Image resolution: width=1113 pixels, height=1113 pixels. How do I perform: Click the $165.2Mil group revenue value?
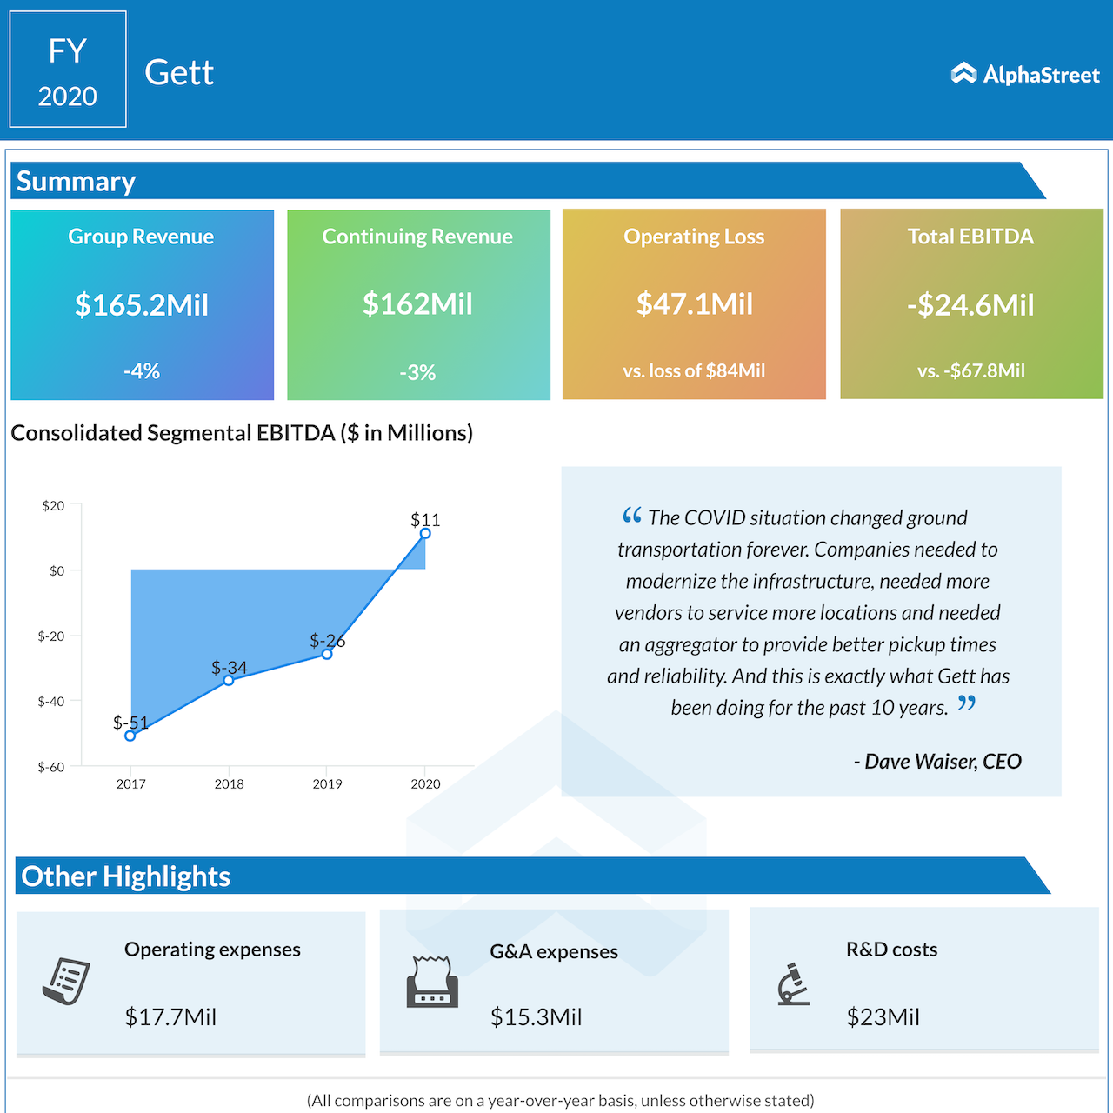tap(142, 305)
